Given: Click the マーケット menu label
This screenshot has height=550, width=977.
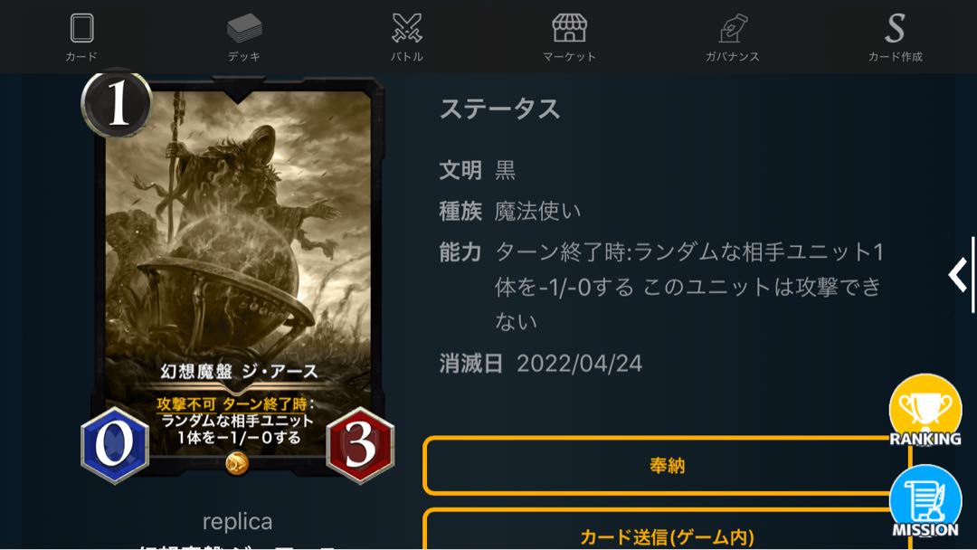Looking at the screenshot, I should (x=570, y=57).
